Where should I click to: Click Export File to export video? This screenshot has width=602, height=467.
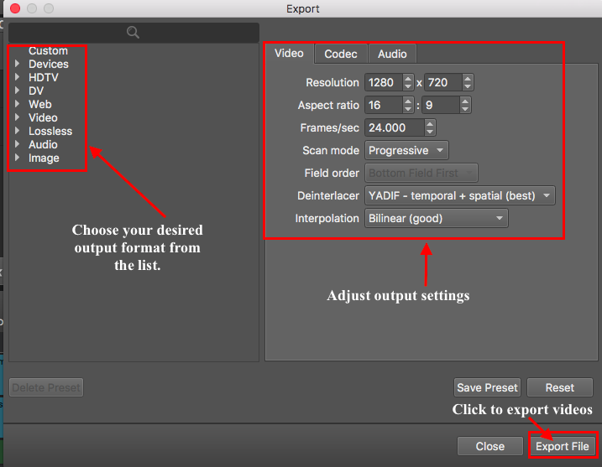(x=562, y=446)
